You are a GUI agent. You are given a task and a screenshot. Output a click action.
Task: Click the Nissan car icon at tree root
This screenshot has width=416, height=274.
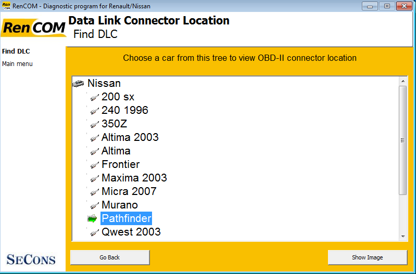78,84
